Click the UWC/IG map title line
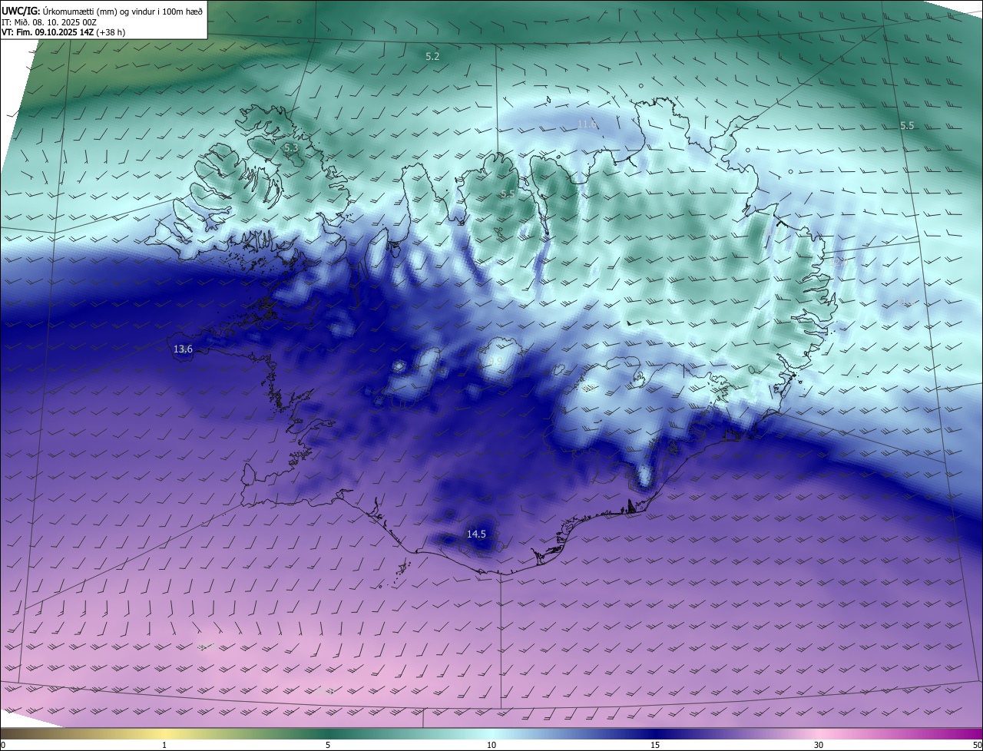Screen dimensions: 983x751 point(102,10)
